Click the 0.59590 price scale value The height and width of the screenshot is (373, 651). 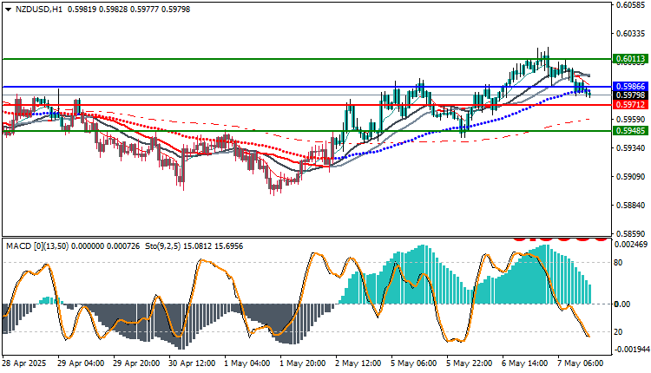[631, 120]
